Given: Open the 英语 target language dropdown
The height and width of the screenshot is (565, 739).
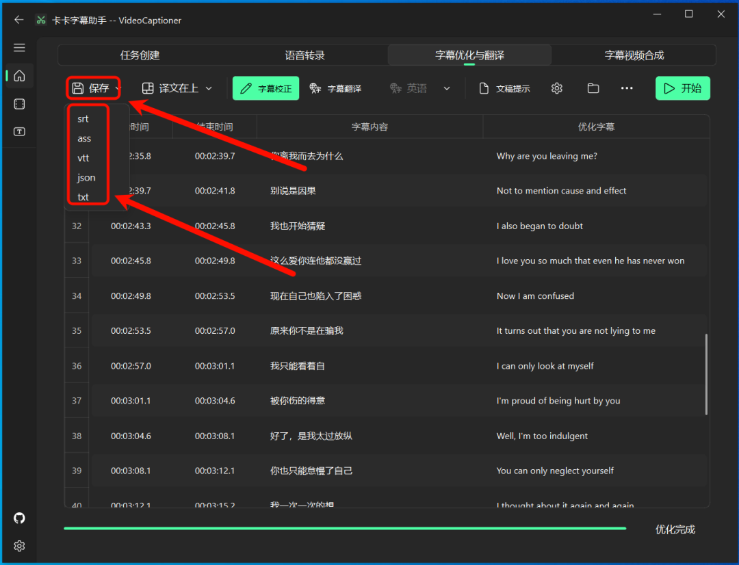Looking at the screenshot, I should click(x=419, y=88).
